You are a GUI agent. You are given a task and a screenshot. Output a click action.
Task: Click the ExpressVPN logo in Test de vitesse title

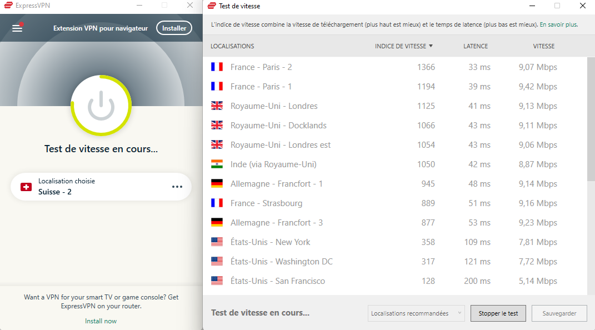click(x=212, y=6)
